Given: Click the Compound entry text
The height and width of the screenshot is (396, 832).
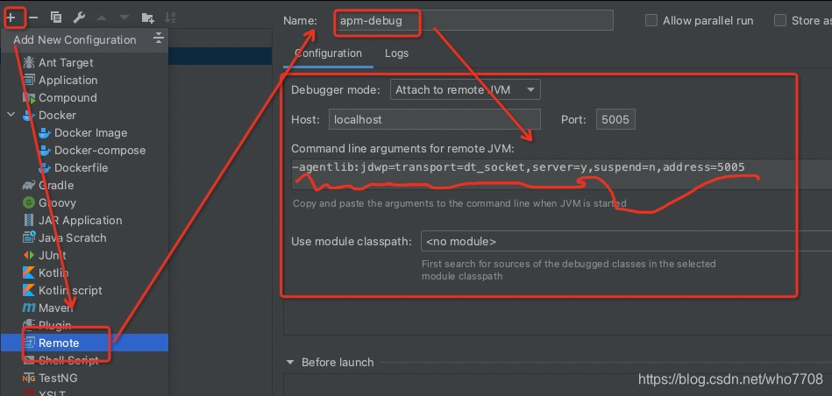Looking at the screenshot, I should coord(68,97).
